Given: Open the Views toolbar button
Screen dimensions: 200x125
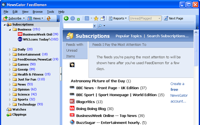Looking at the screenshot, I should (35, 18).
